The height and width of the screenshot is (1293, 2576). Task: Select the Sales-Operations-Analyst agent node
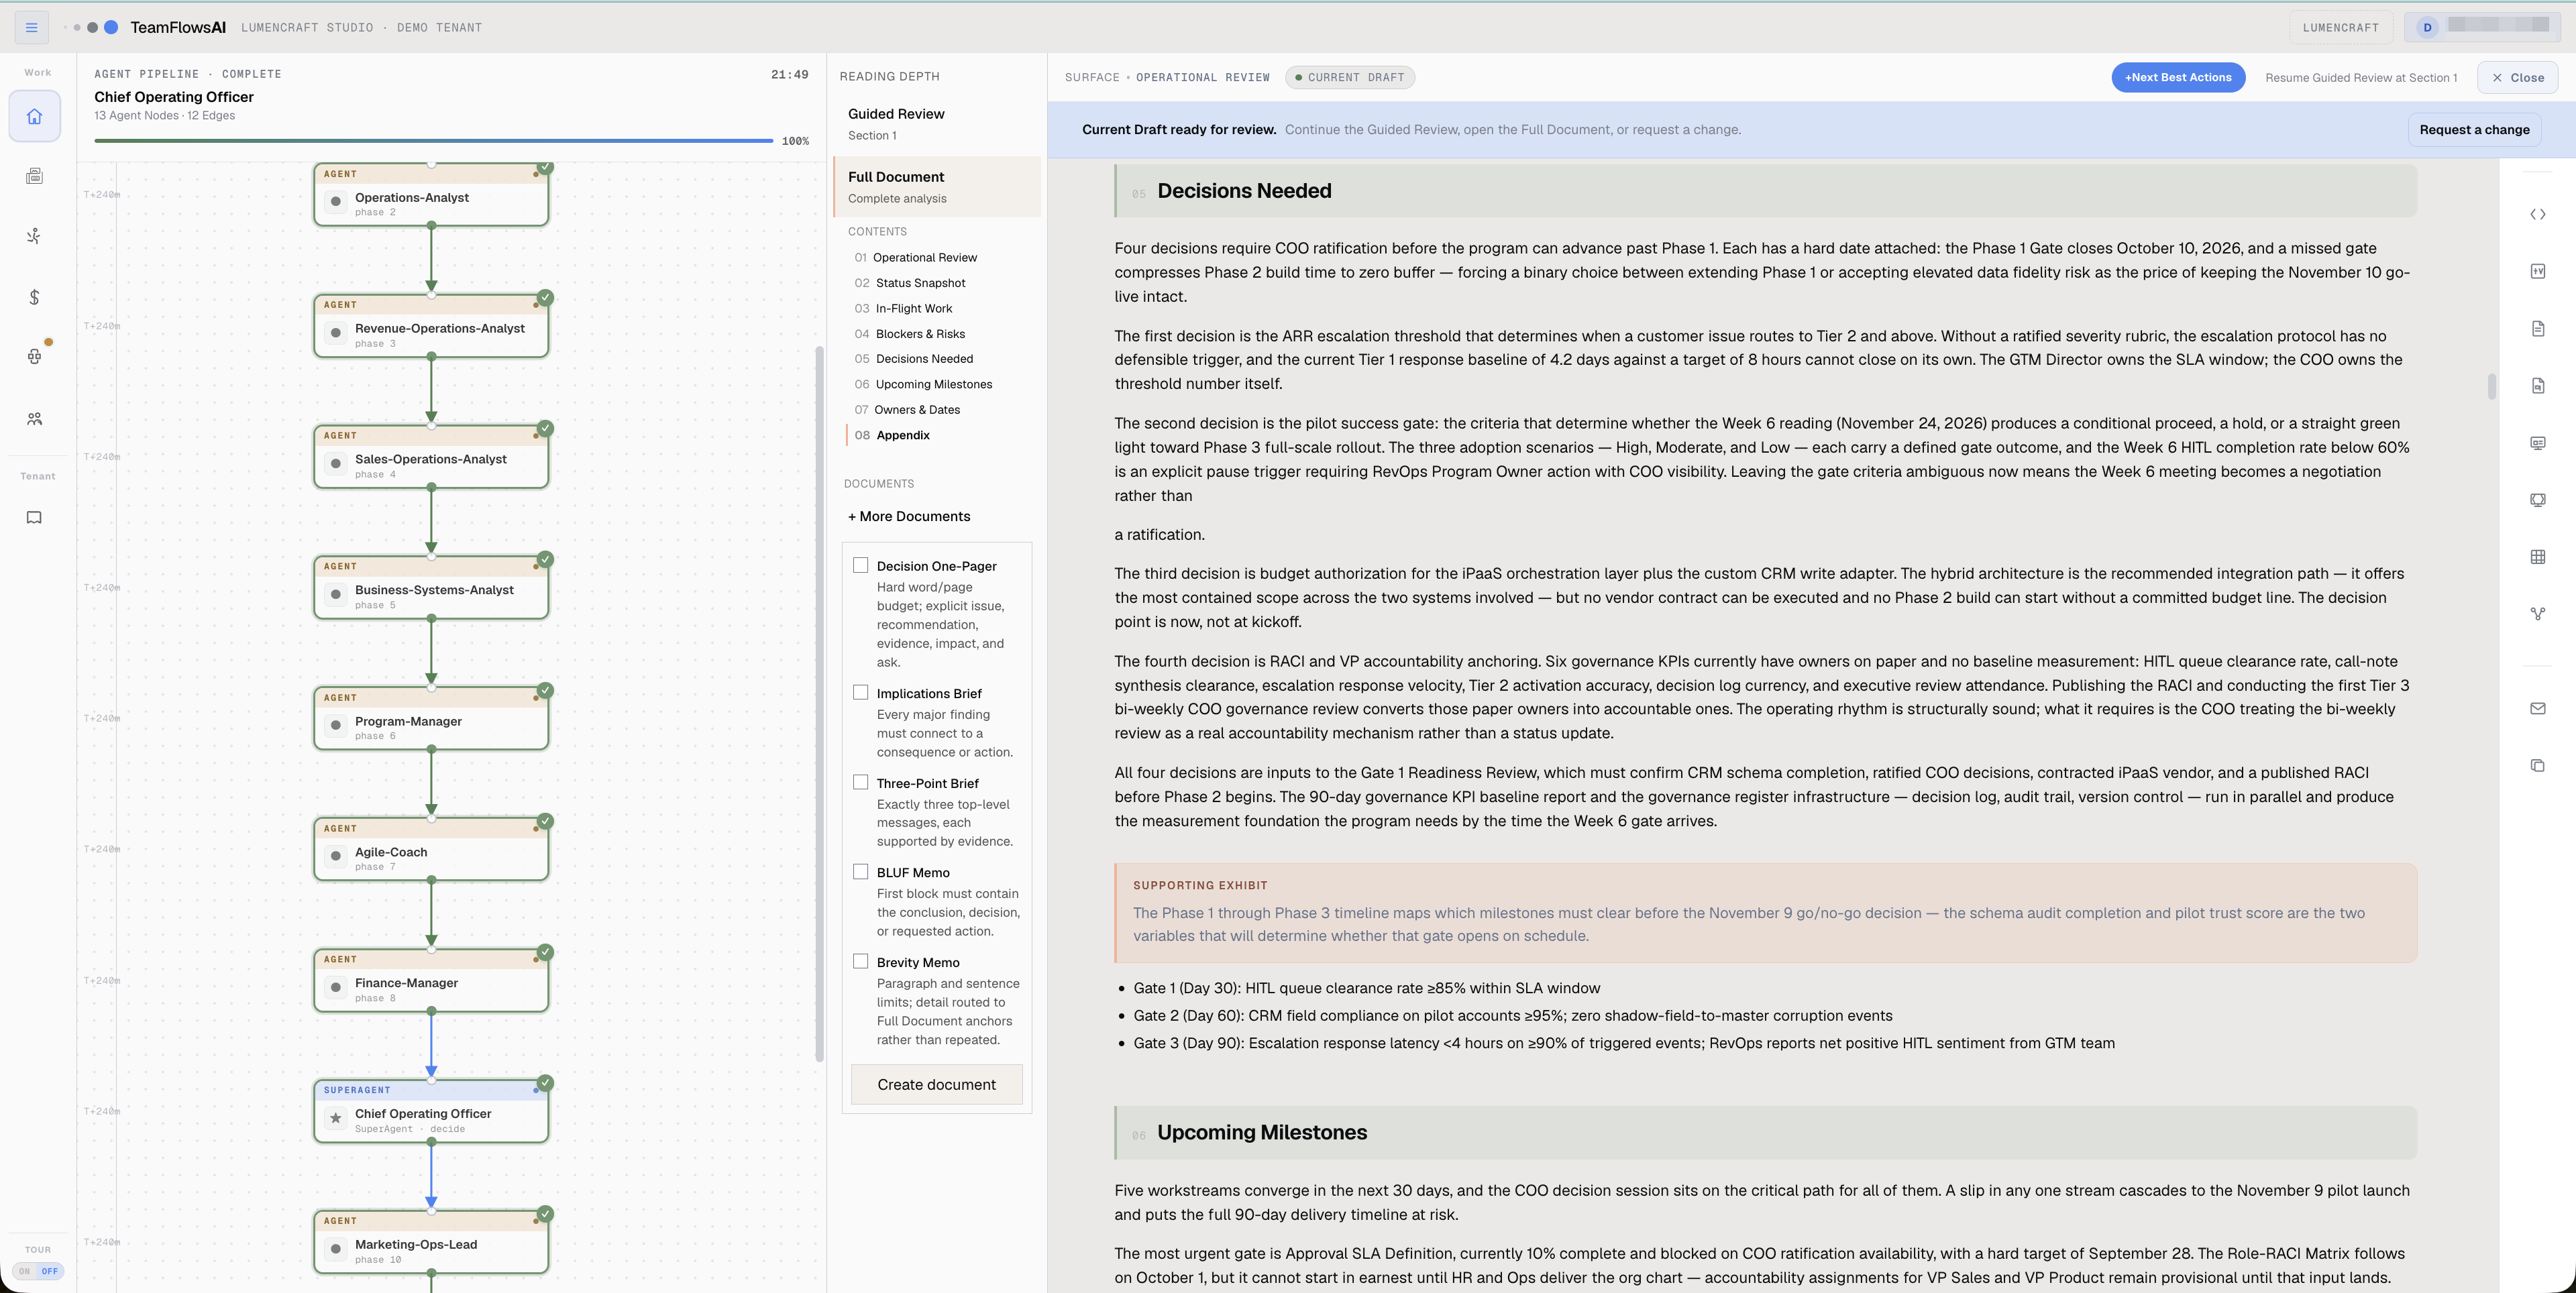[431, 457]
